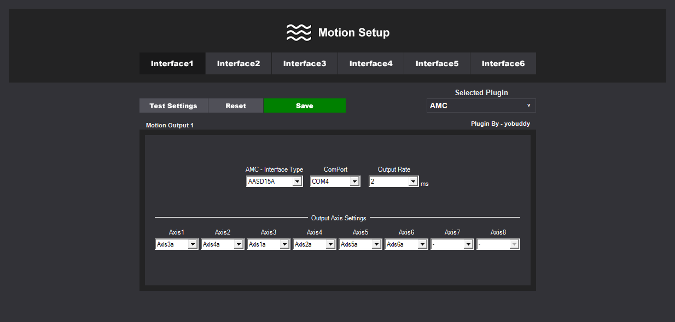Expand the Axis4 dropdown showing Axis2a
The height and width of the screenshot is (322, 675).
[x=315, y=244]
